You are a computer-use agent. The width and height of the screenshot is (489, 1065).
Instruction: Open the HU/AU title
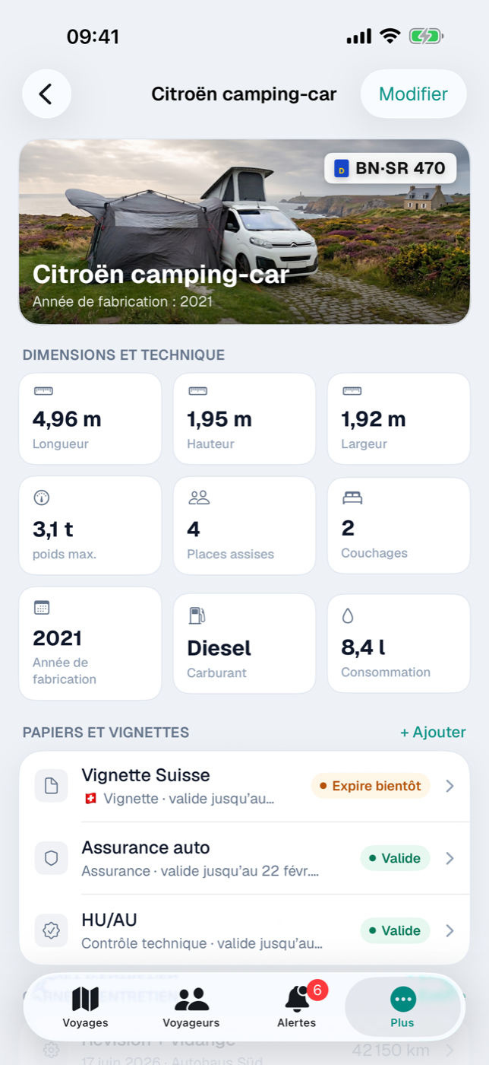click(109, 920)
